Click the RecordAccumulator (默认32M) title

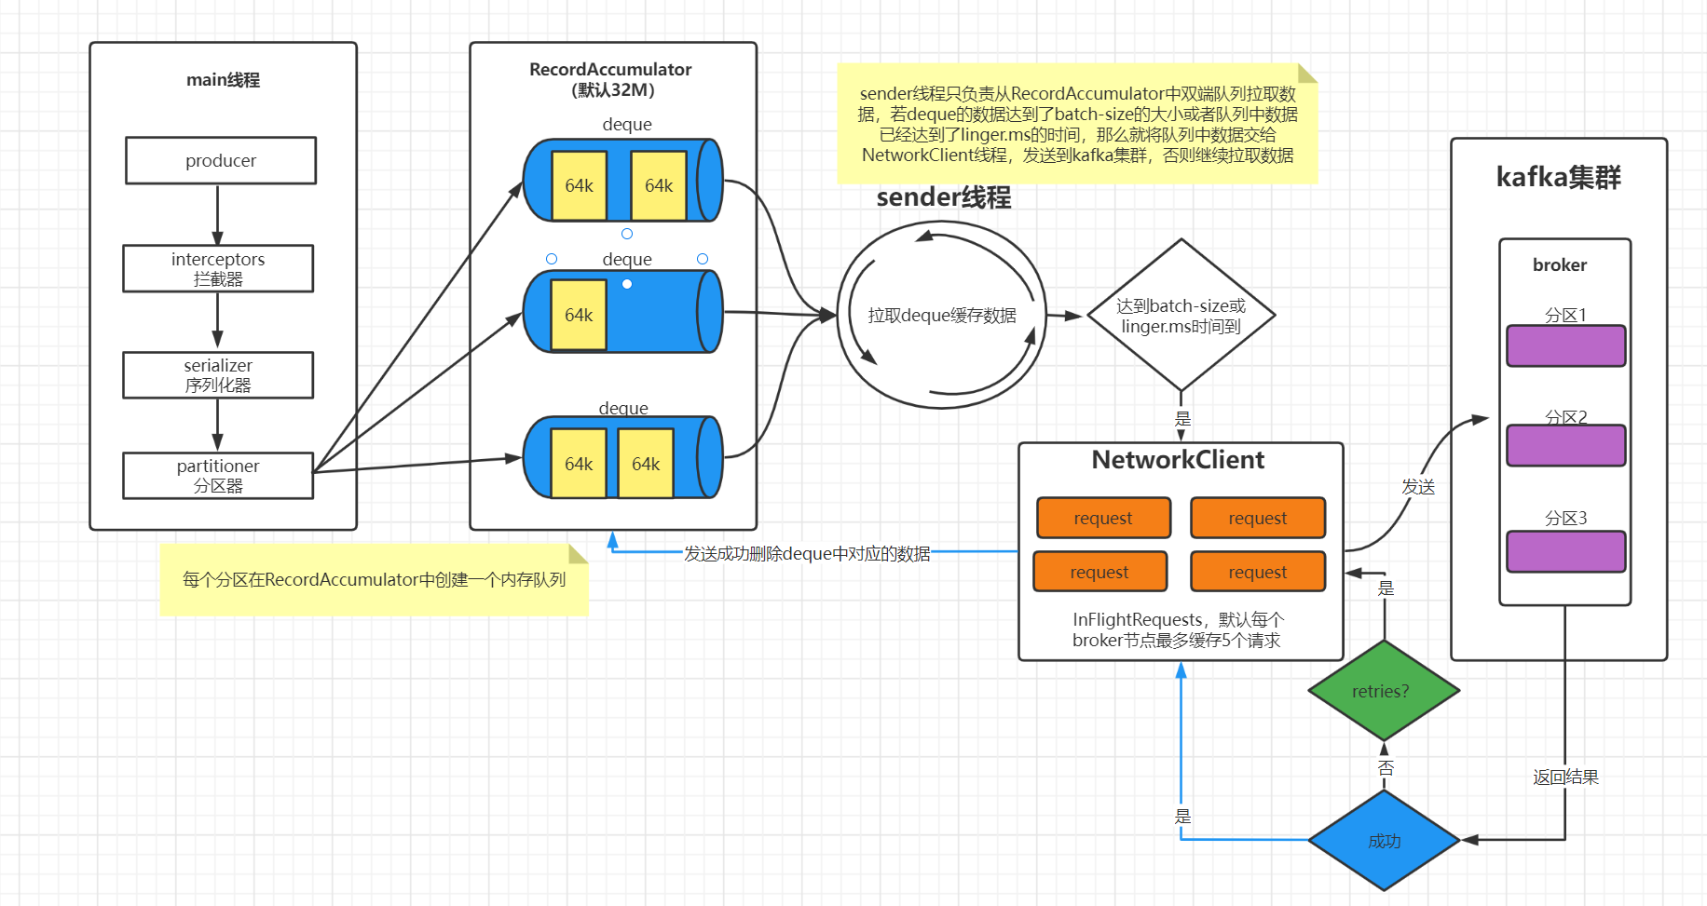click(611, 79)
